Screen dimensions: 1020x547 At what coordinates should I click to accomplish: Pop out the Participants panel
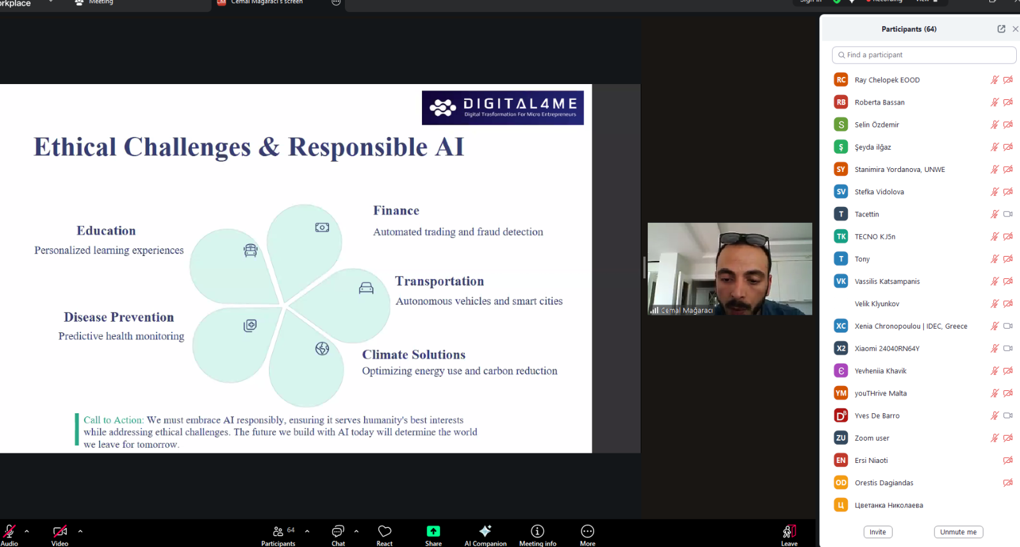point(1001,29)
